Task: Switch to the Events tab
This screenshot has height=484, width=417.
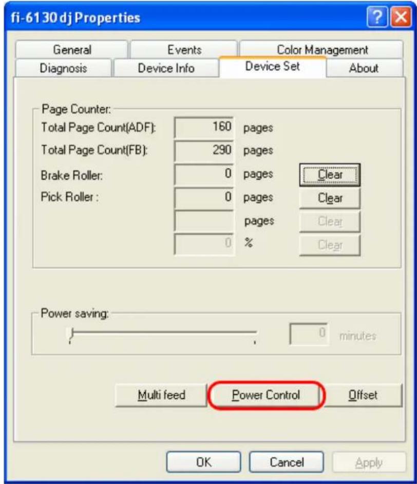Action: tap(184, 49)
